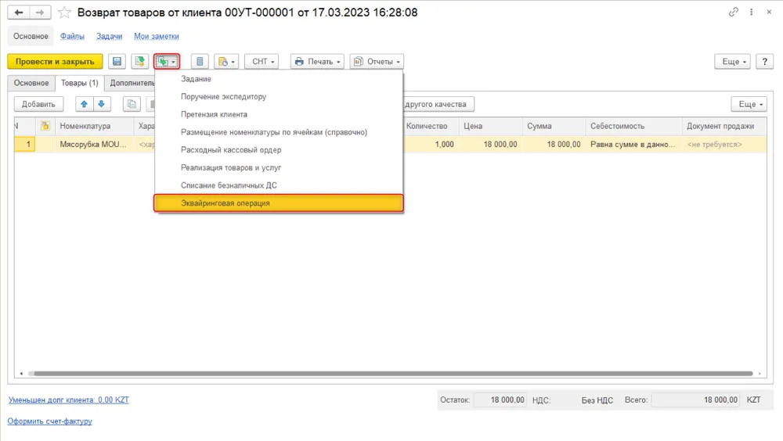Expand the Печать dropdown
This screenshot has height=441, width=783.
[318, 61]
